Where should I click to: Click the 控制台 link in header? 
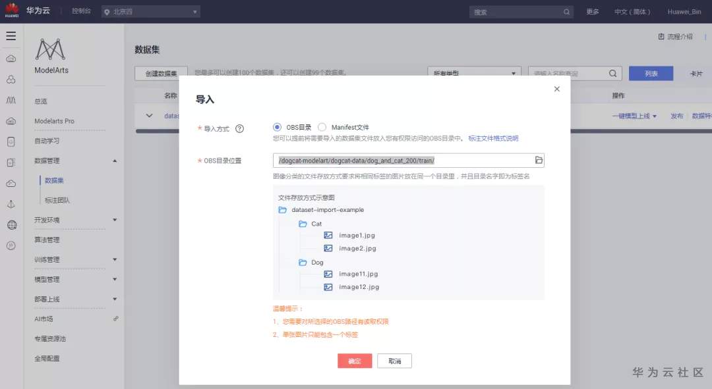pos(81,11)
